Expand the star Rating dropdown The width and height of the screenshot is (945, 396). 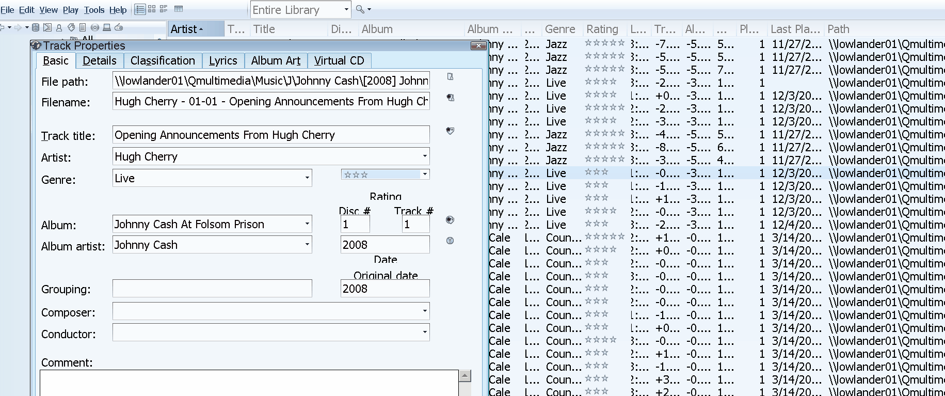(425, 175)
